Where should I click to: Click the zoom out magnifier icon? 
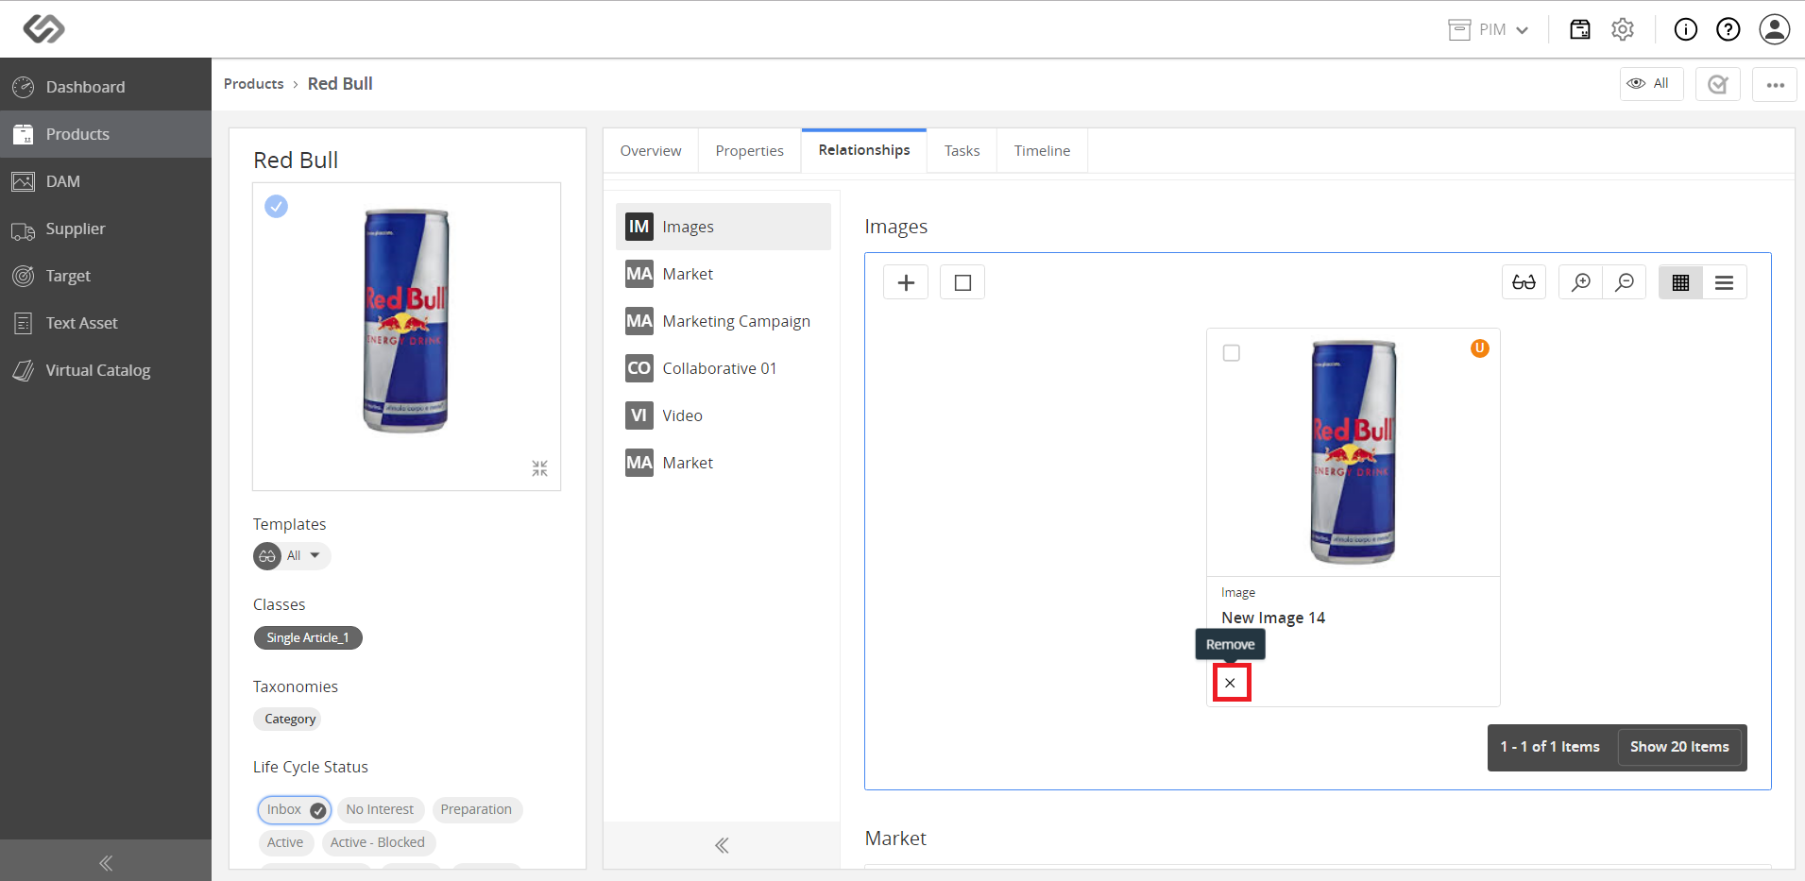pos(1625,282)
